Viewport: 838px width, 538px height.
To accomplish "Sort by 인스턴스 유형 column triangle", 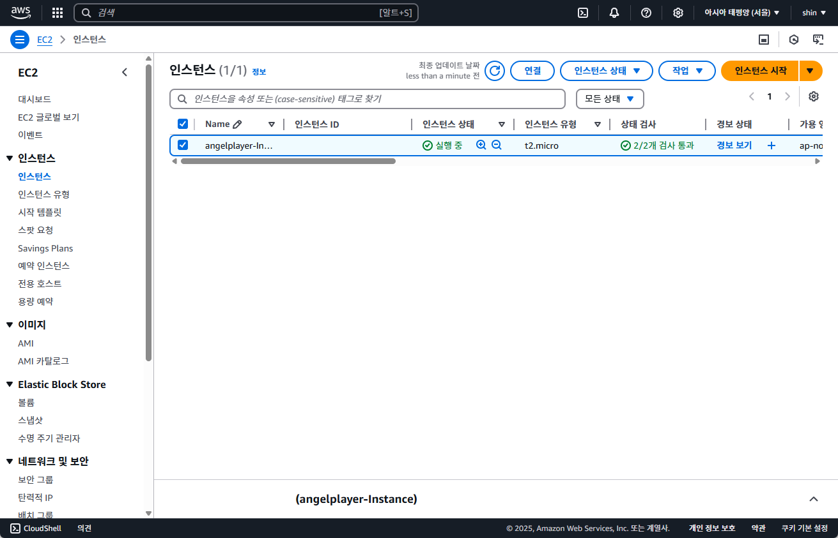I will (598, 124).
